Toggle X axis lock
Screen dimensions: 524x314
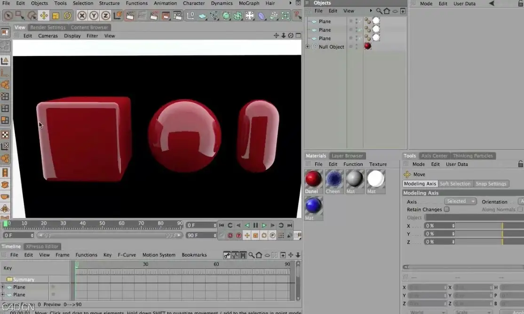point(82,16)
